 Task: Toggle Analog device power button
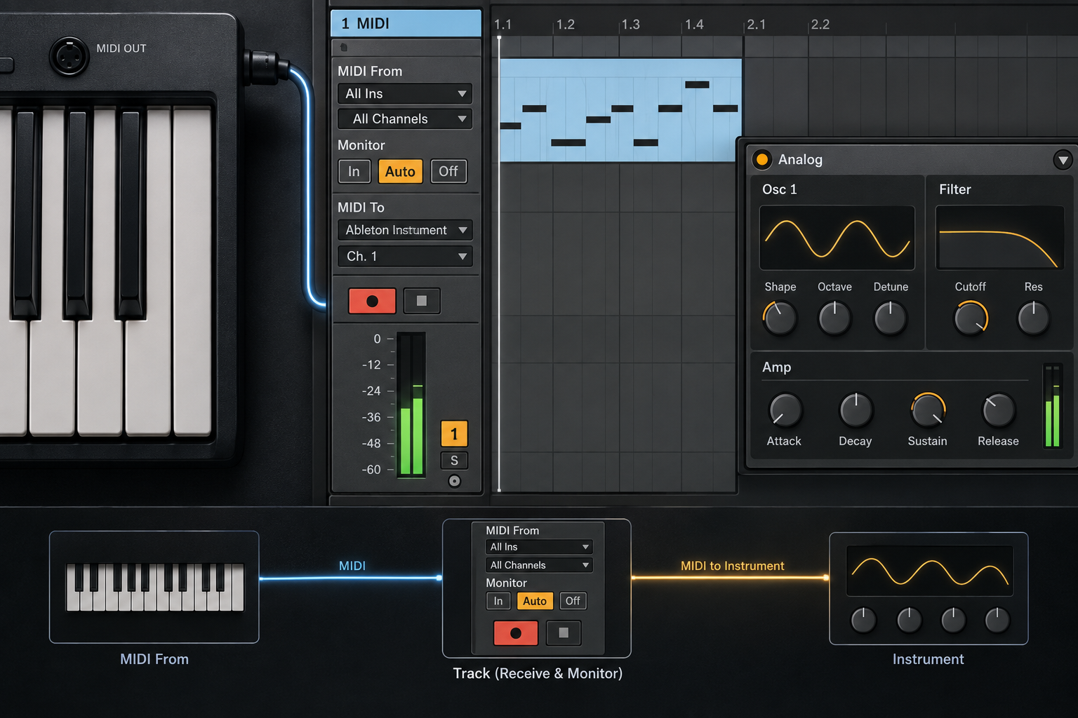click(761, 159)
